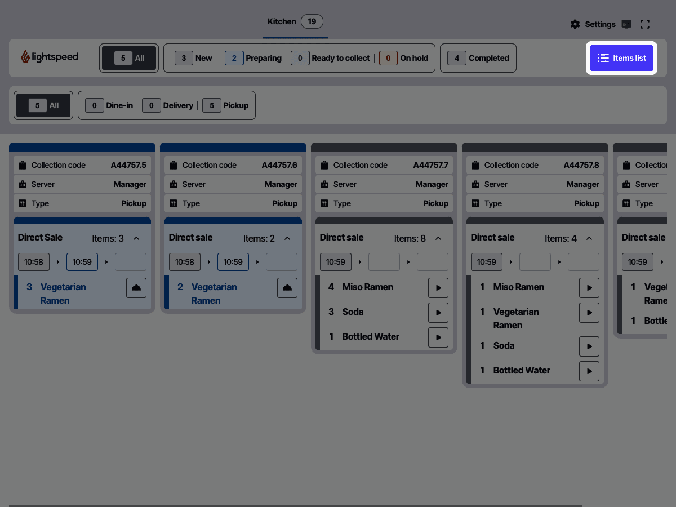Click the Lightspeed logo

(x=50, y=57)
